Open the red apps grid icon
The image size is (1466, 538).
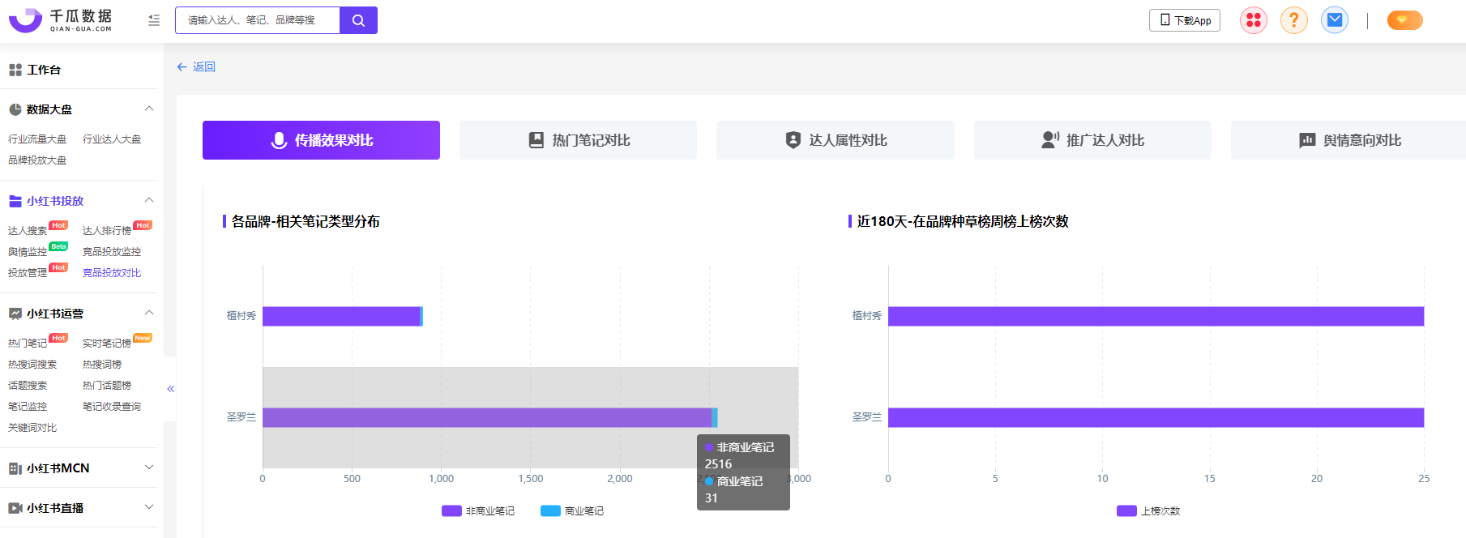tap(1254, 20)
